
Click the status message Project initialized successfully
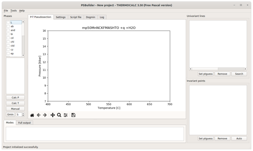click(x=21, y=147)
